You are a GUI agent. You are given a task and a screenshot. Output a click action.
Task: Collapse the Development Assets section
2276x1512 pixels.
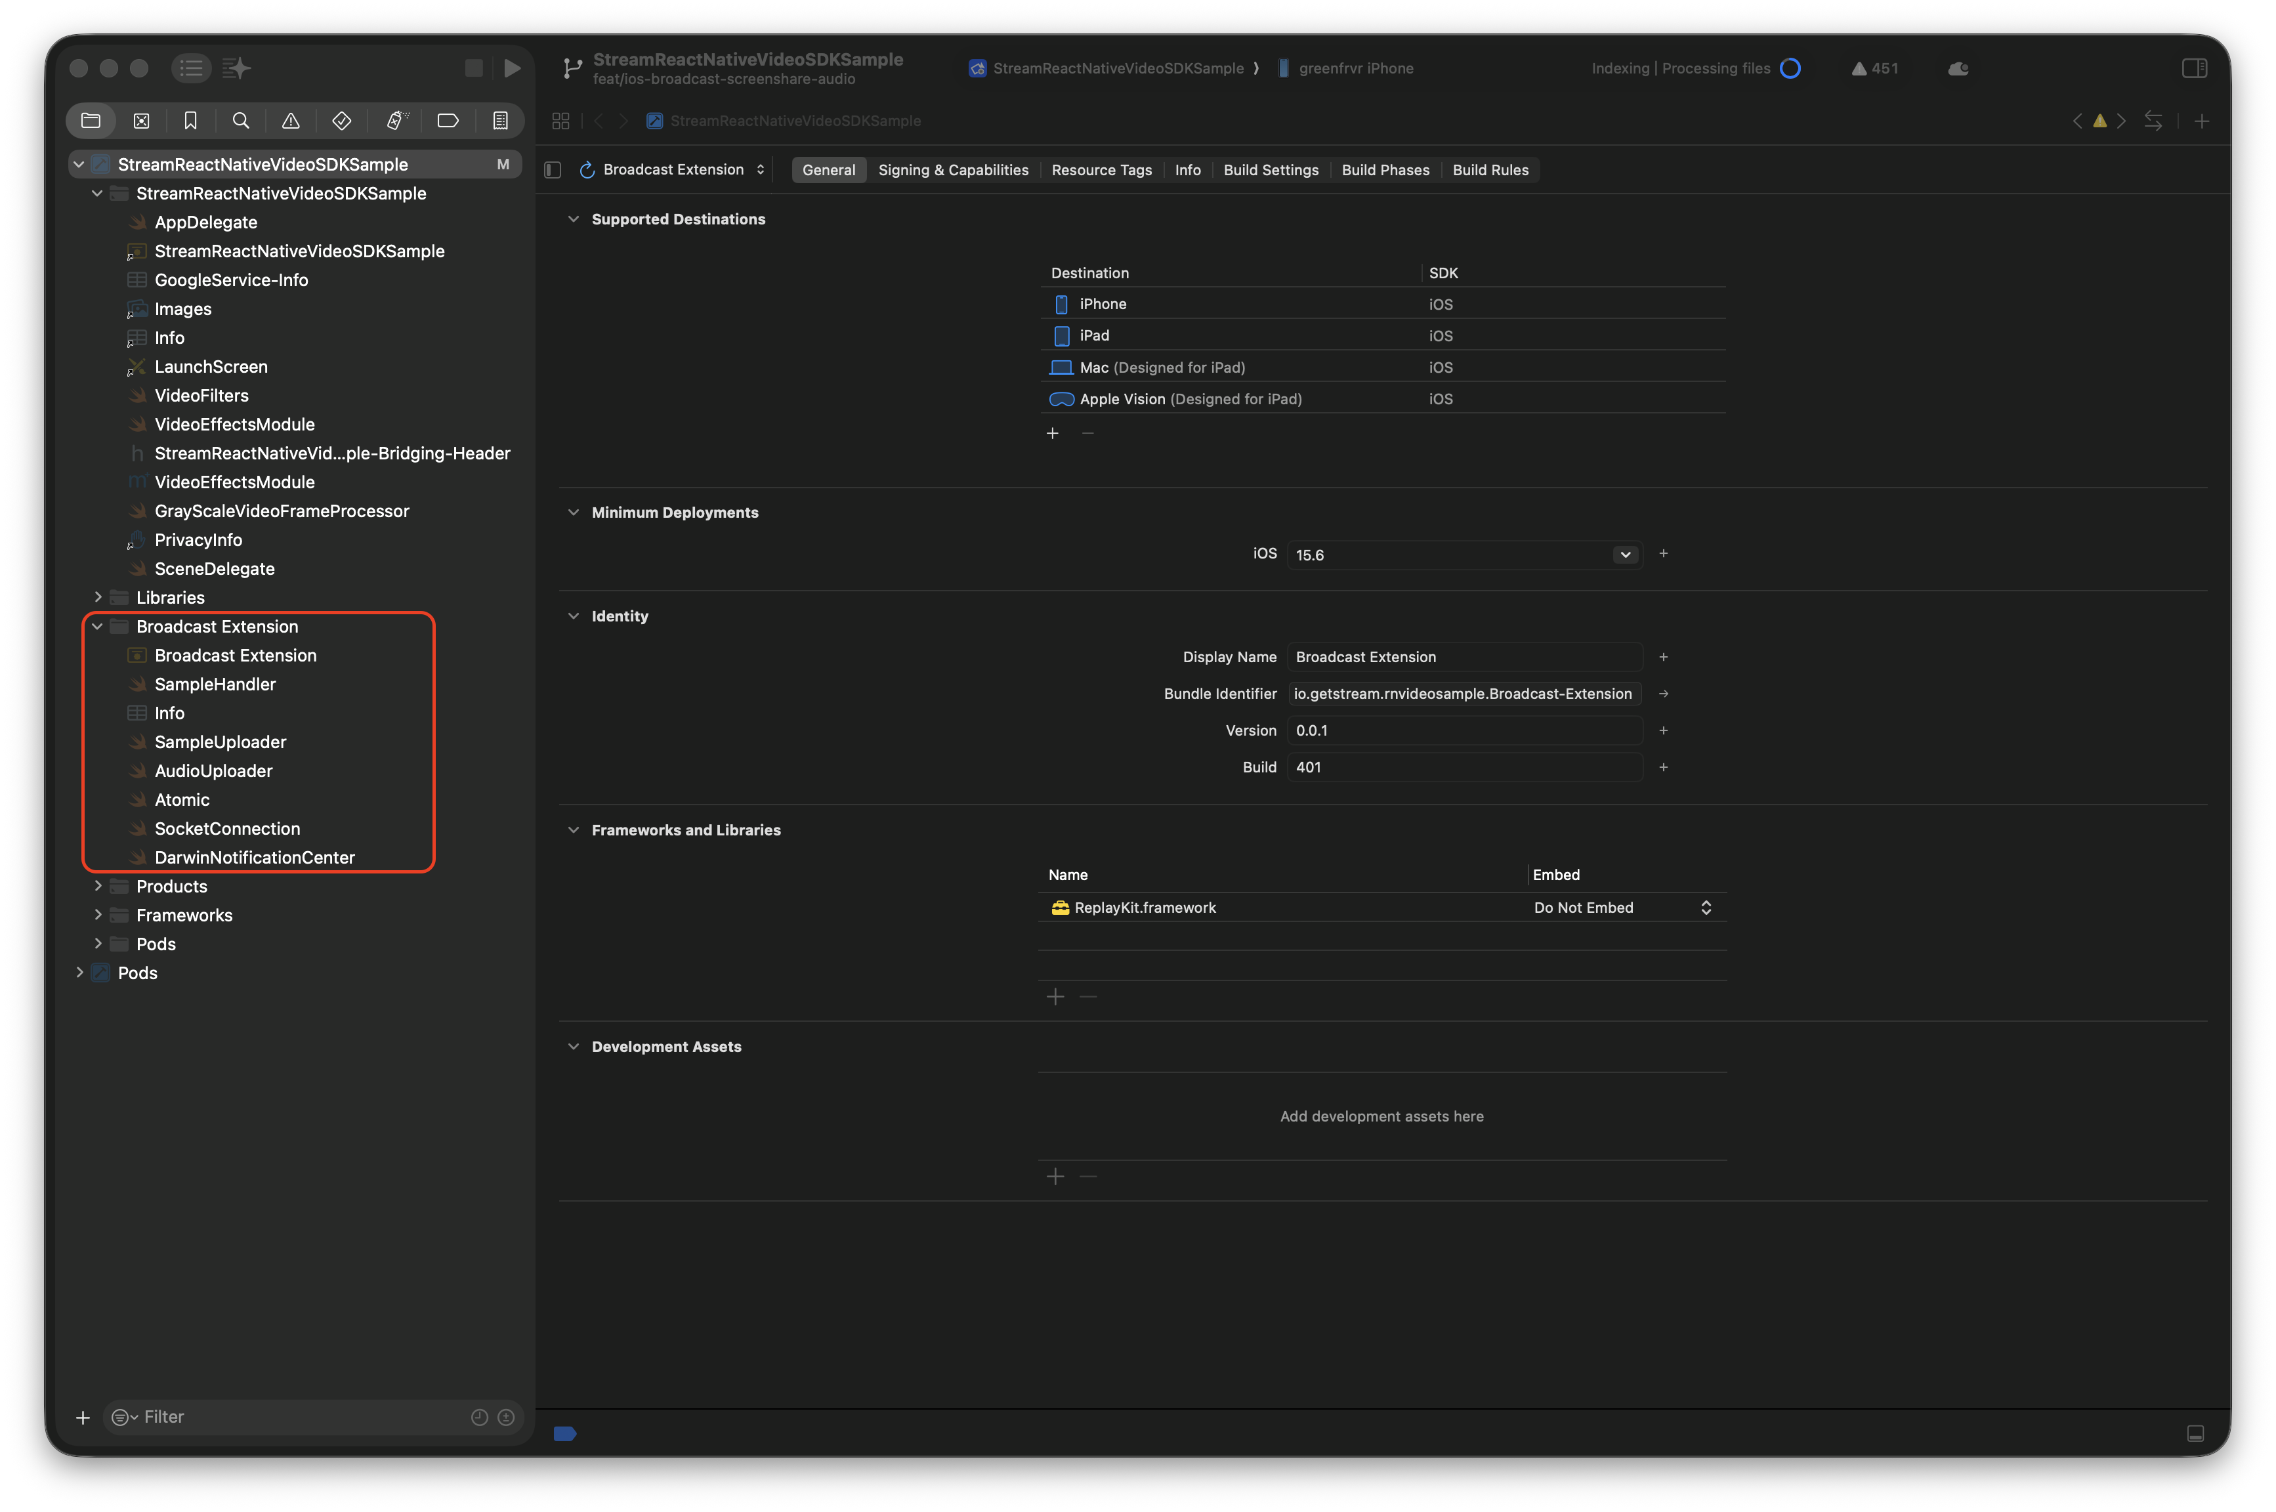tap(574, 1046)
